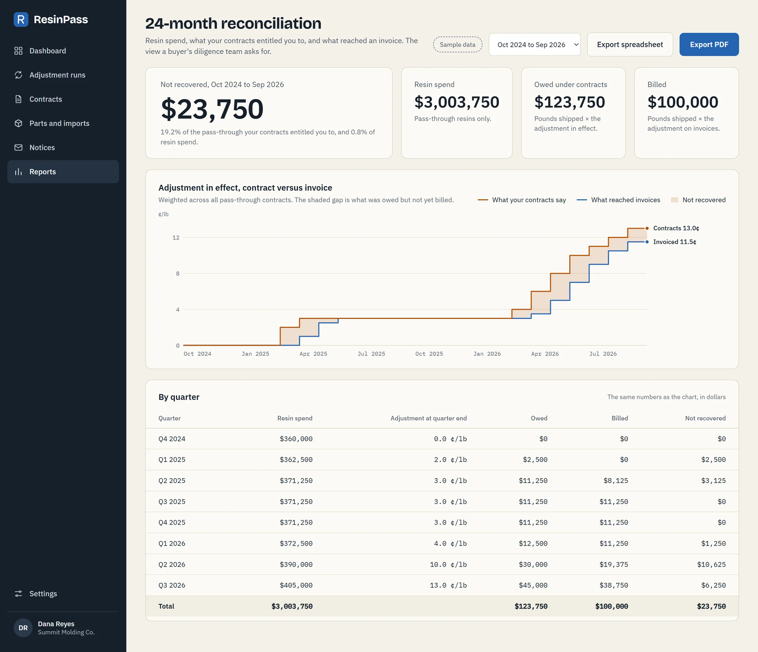Screen dimensions: 758x652
Task: Select the Q4 2024 row label
Action: [x=172, y=439]
